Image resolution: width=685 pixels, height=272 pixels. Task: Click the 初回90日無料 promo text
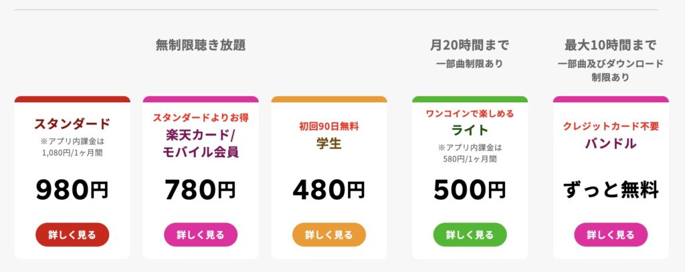pos(329,126)
